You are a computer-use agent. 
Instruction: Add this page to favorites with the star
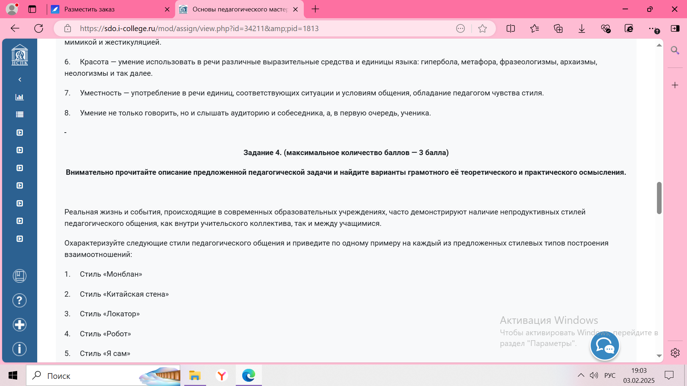482,29
